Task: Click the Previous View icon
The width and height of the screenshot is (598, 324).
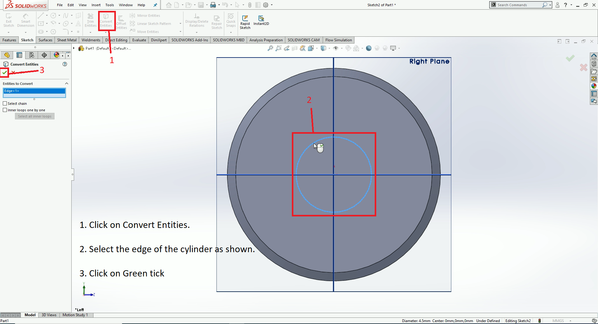Action: click(x=287, y=48)
